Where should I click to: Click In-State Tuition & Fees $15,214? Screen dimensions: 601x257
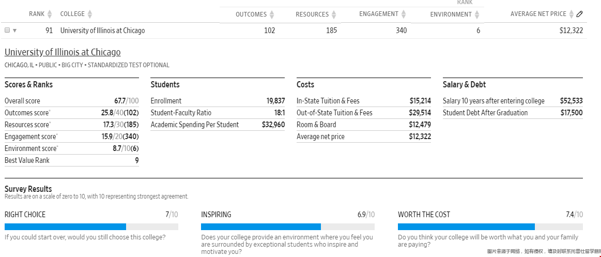click(x=420, y=101)
